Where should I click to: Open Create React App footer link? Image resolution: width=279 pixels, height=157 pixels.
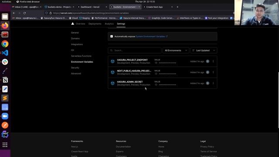point(79,151)
